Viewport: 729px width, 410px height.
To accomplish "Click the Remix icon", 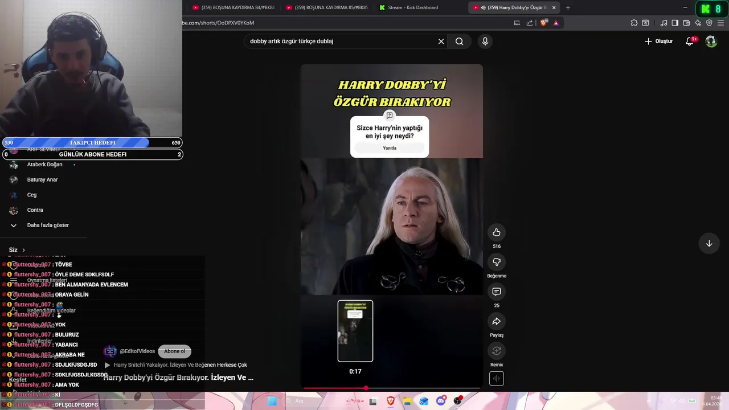I will click(x=497, y=351).
